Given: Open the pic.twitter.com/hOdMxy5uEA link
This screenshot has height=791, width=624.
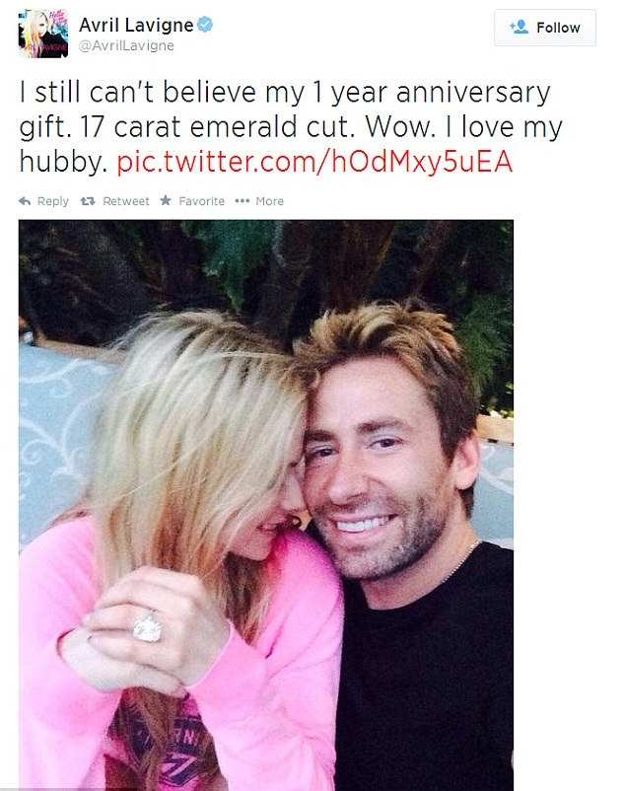Looking at the screenshot, I should point(314,162).
